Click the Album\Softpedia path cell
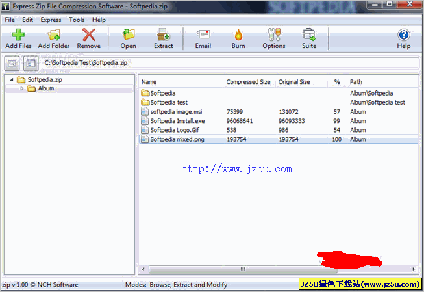The width and height of the screenshot is (424, 292). [x=371, y=93]
